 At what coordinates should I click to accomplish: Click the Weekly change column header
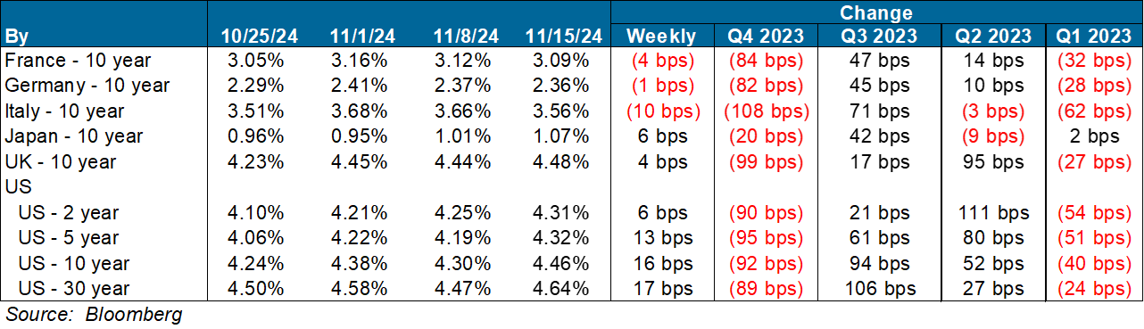(x=661, y=36)
